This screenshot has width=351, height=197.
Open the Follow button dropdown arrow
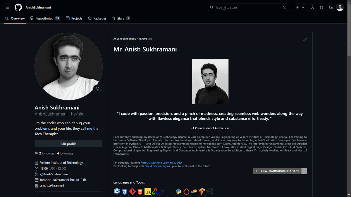coord(304,171)
